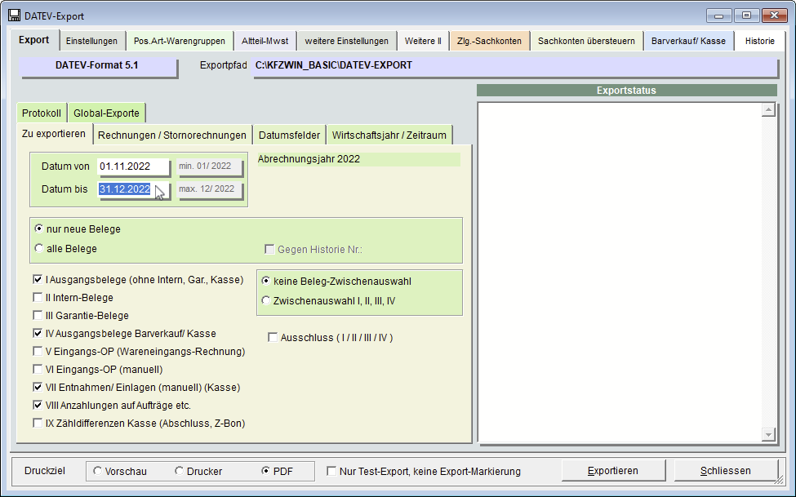Toggle the Gegen Historie Nr. checkbox
Screen dimensions: 796x497
pyautogui.click(x=269, y=249)
